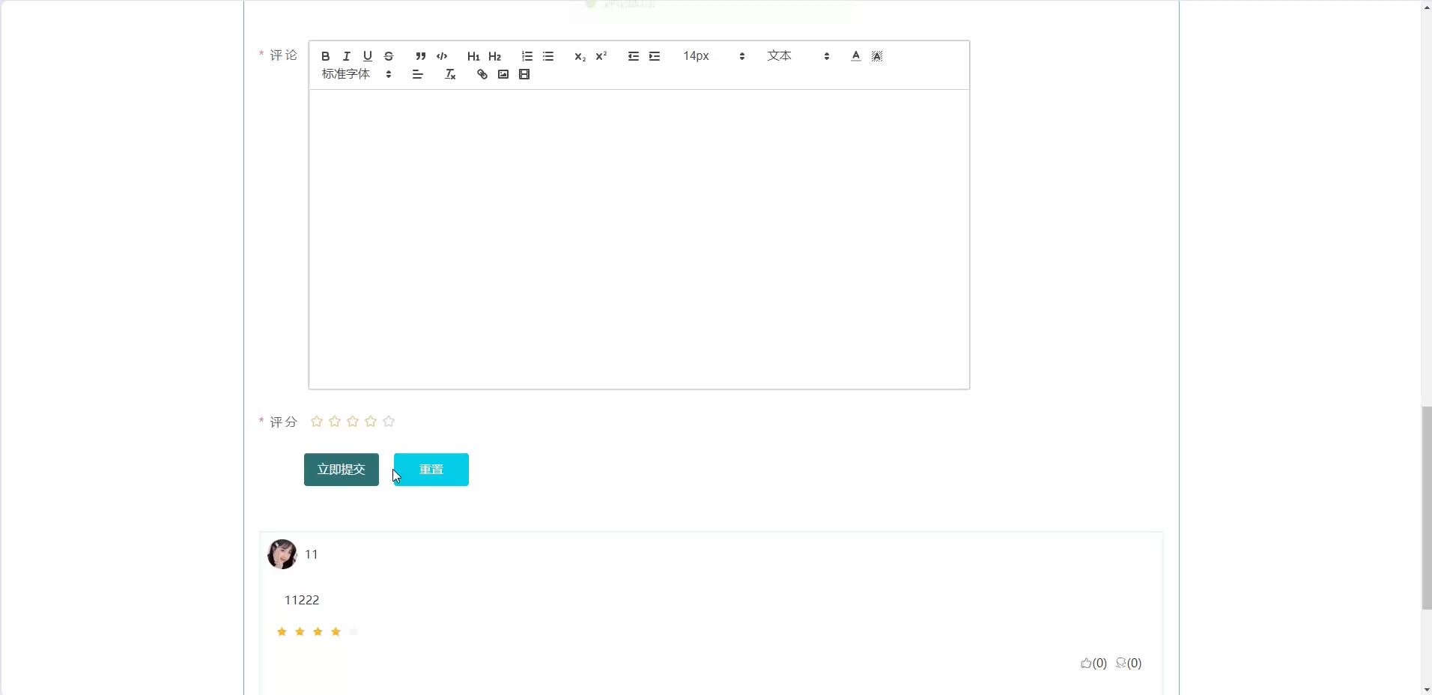The image size is (1432, 695).
Task: Click the page vertical scrollbar thumb
Action: point(1427,508)
